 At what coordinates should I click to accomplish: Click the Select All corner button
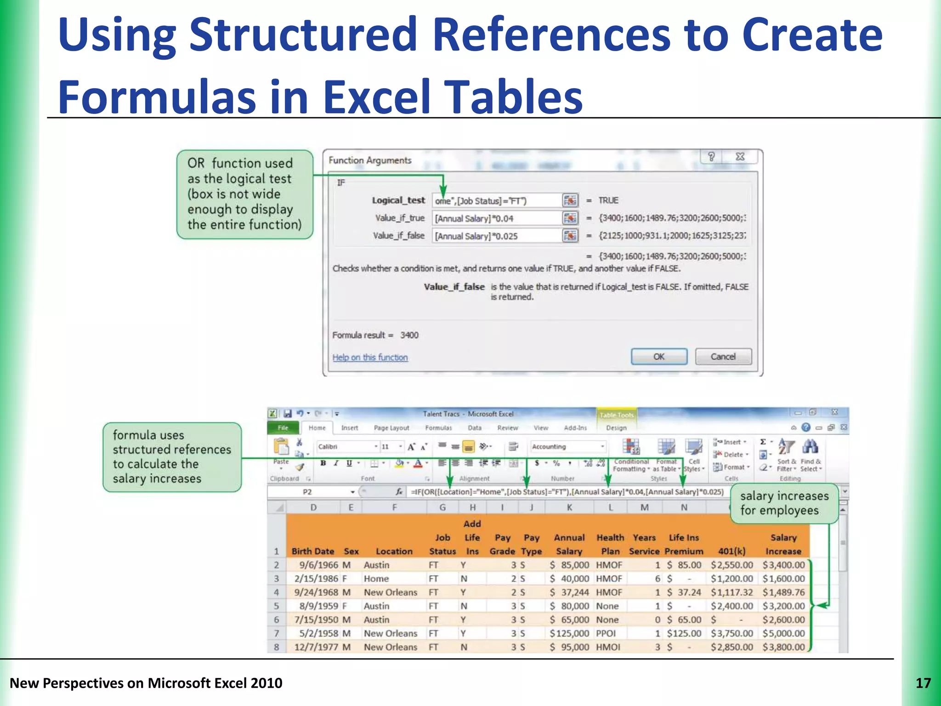[x=277, y=507]
